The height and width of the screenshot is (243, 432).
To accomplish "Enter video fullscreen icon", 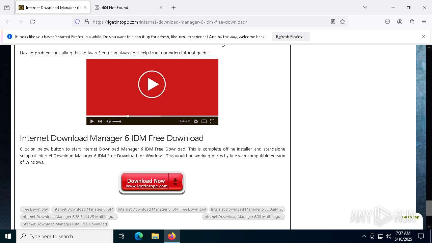I will click(212, 121).
